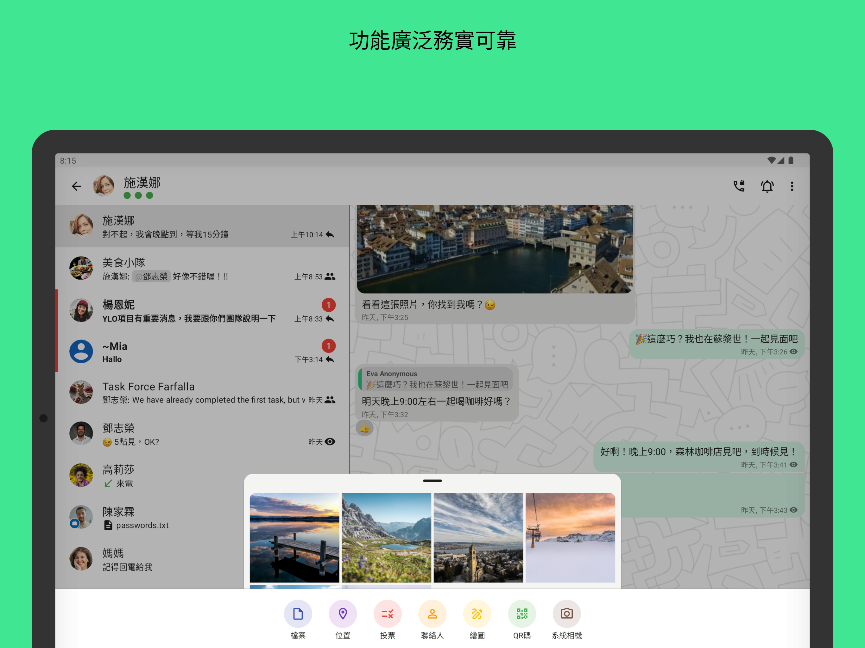Open 施漢娜 conversation in chat list
This screenshot has width=865, height=648.
202,226
